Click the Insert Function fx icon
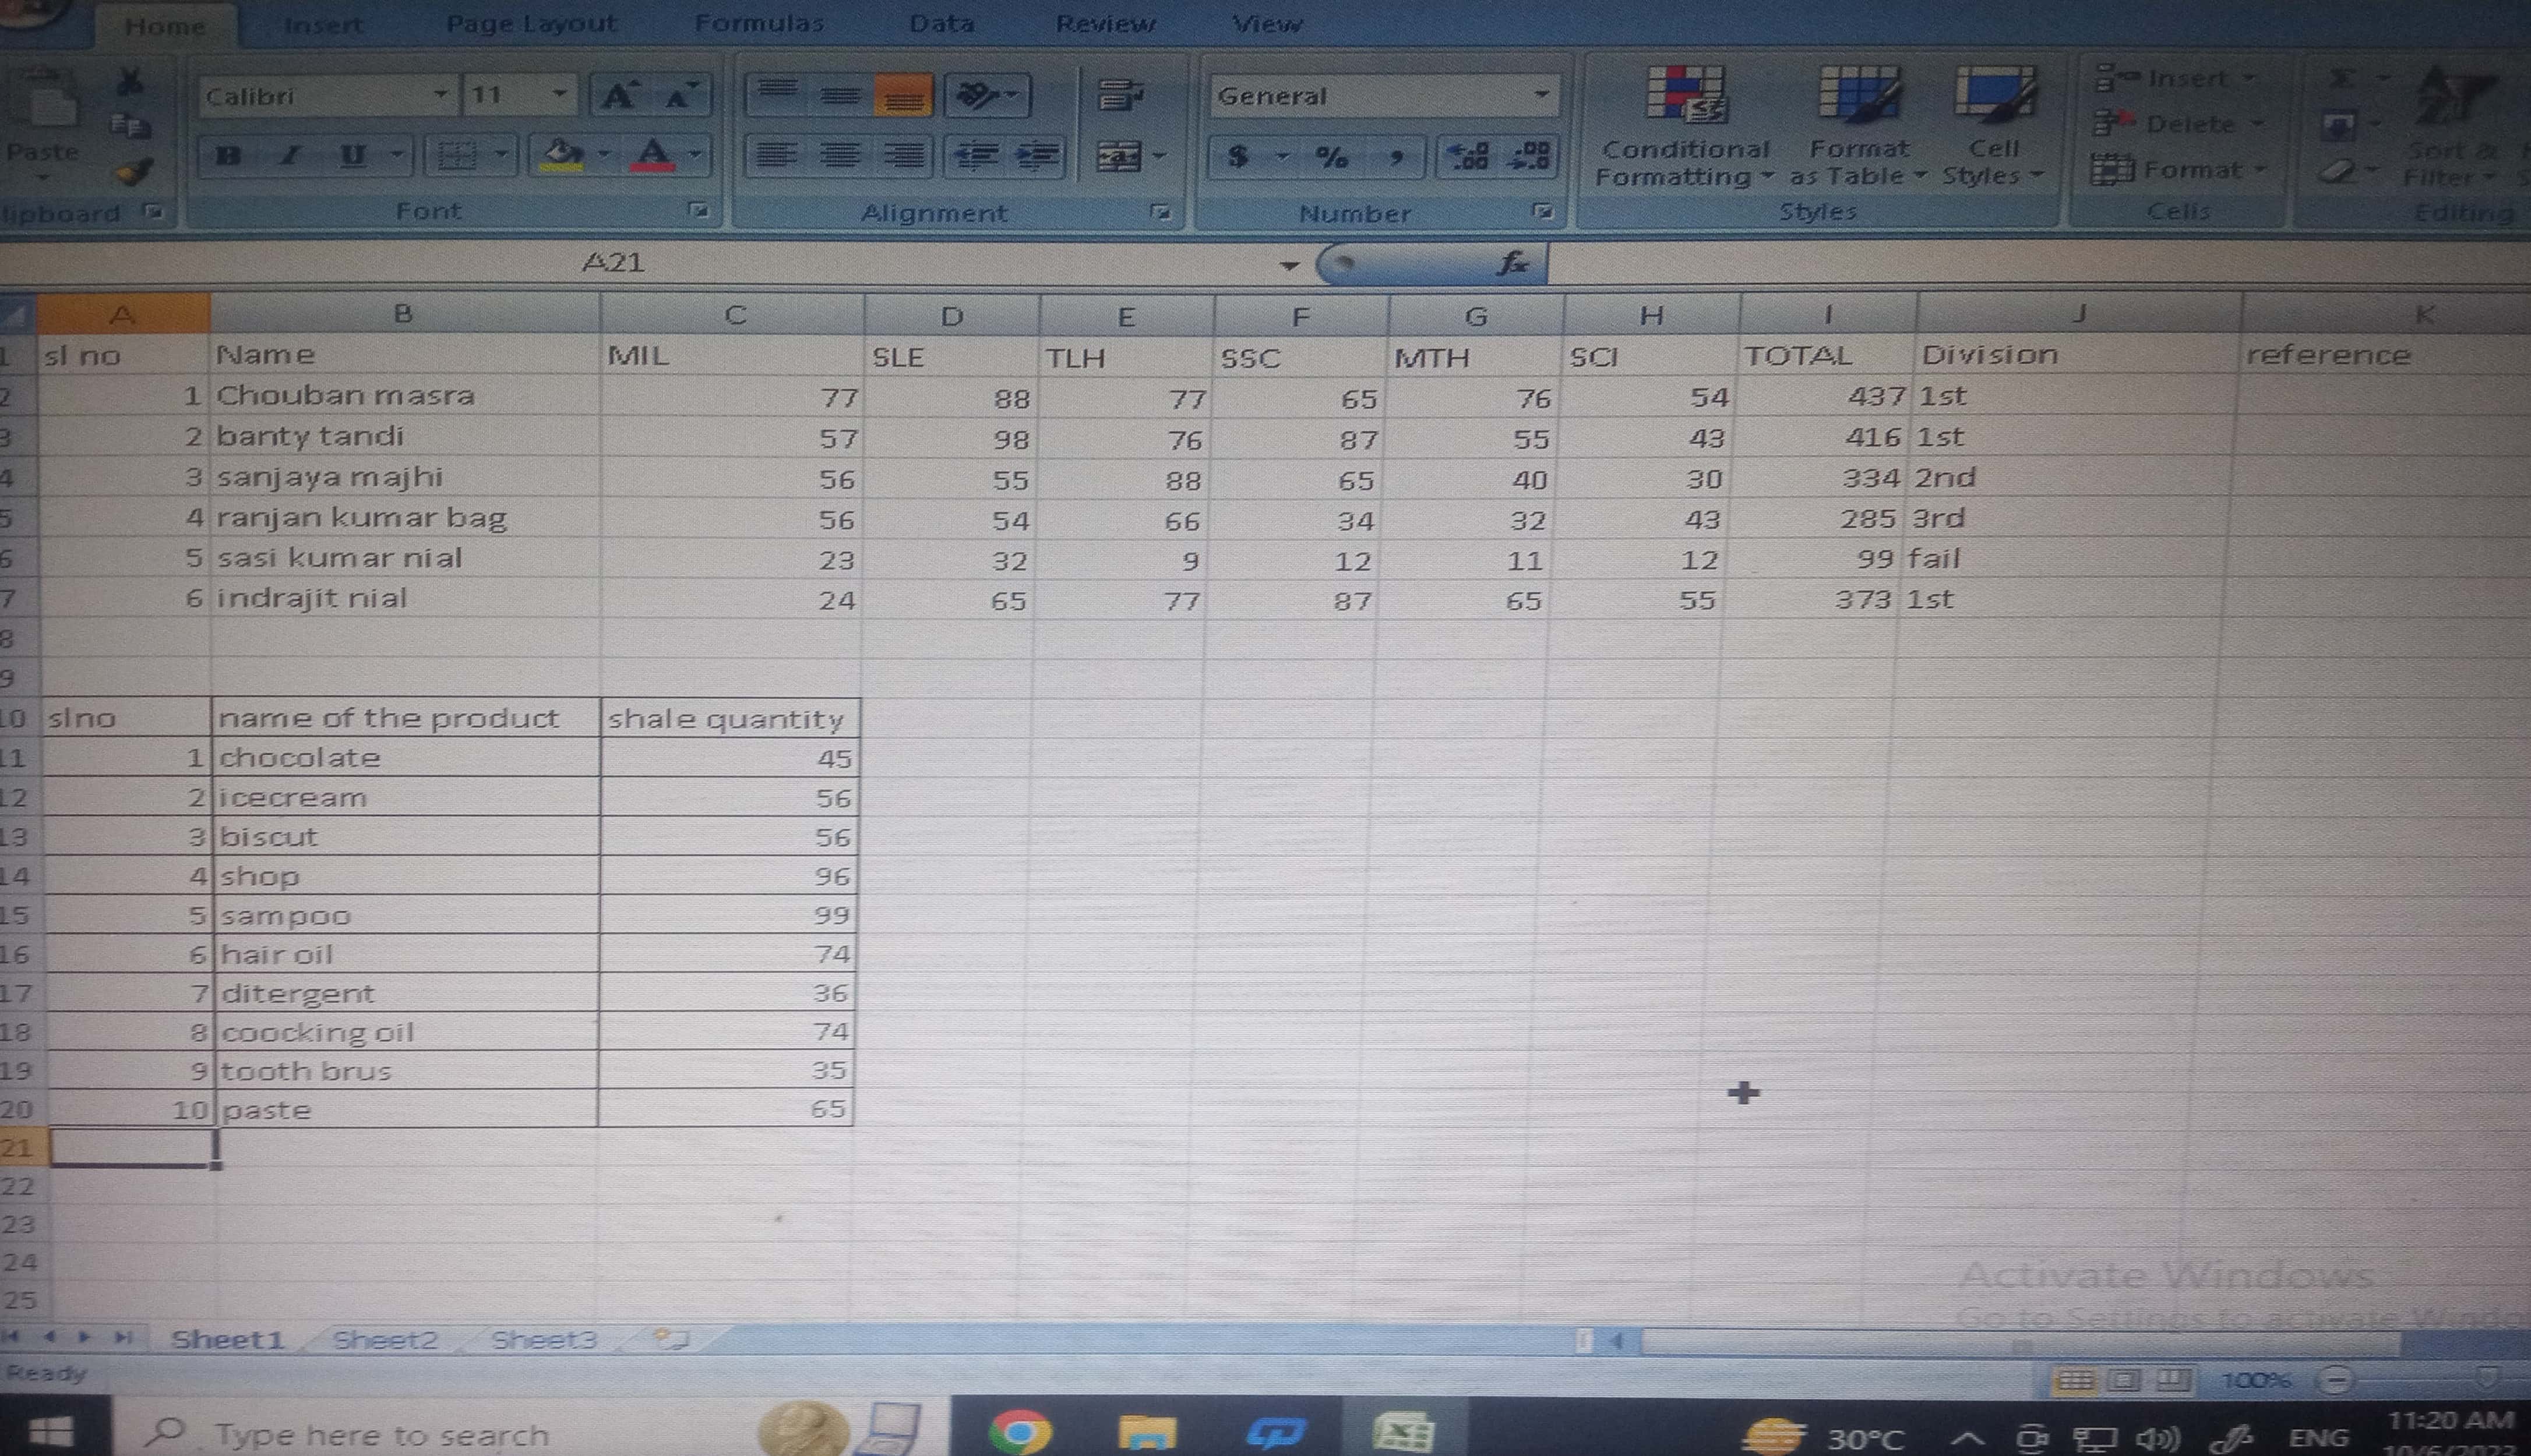Image resolution: width=2531 pixels, height=1456 pixels. click(x=1511, y=264)
